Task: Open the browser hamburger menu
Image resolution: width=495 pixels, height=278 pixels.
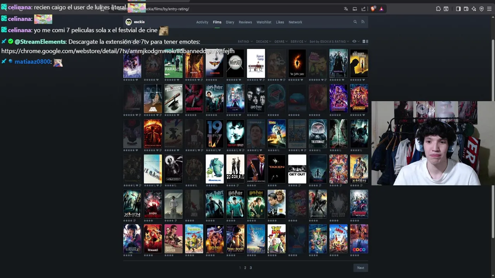Action: coord(489,9)
